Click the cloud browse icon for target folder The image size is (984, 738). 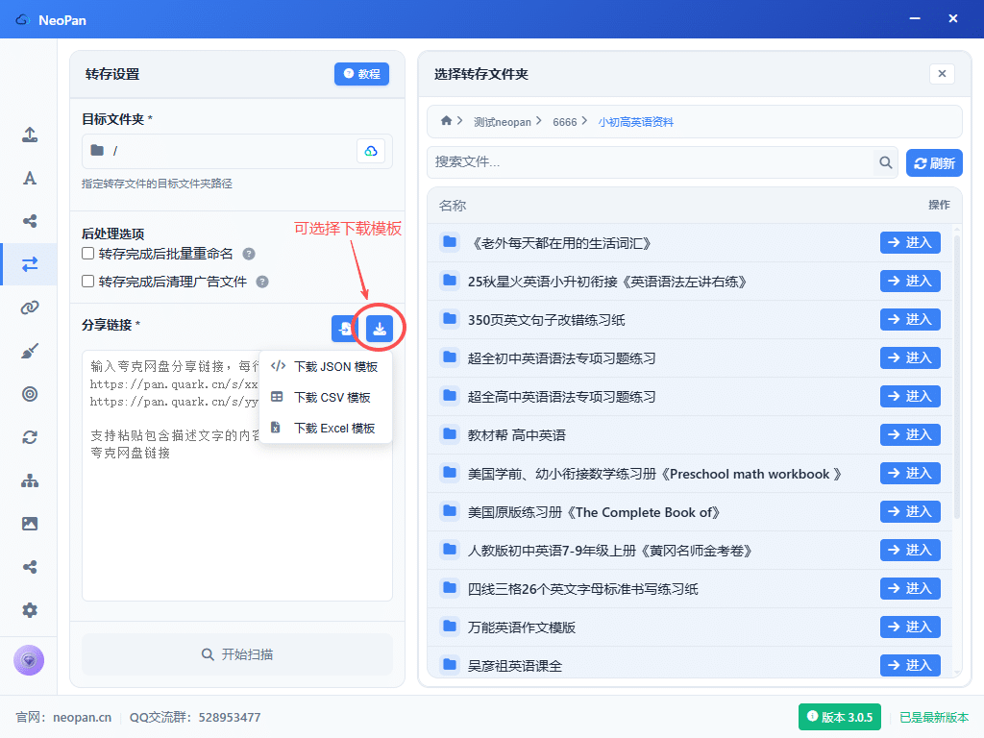[371, 151]
